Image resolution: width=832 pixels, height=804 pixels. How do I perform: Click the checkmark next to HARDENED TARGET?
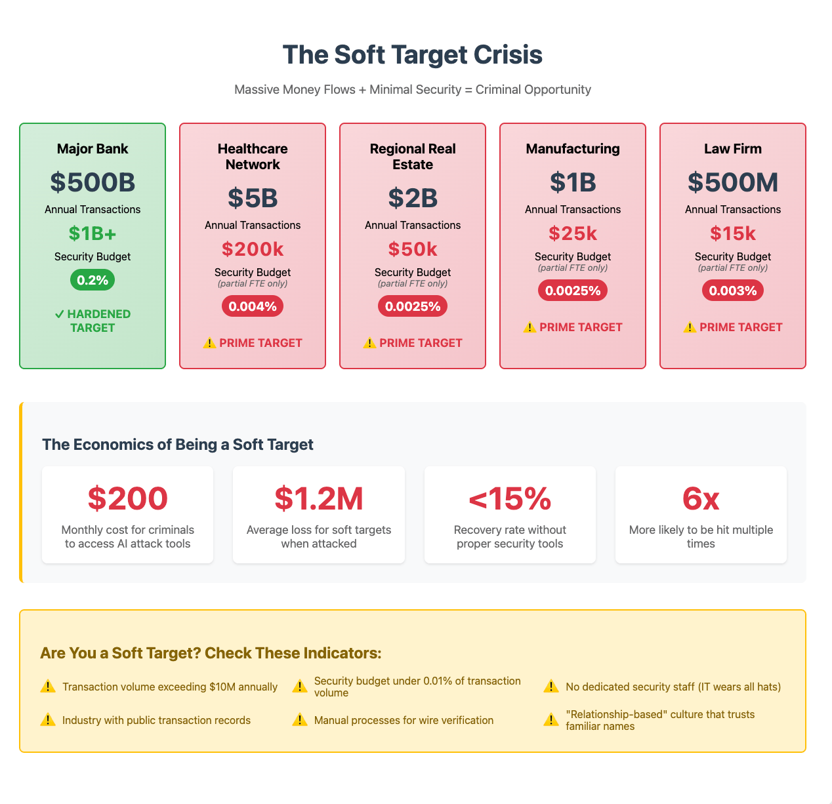tap(59, 314)
